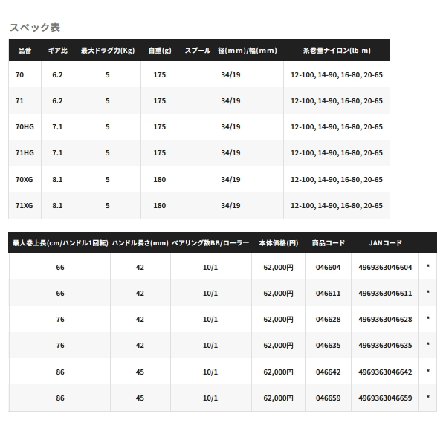Select JAN code 4969363046628
446x446 pixels.
tap(385, 320)
